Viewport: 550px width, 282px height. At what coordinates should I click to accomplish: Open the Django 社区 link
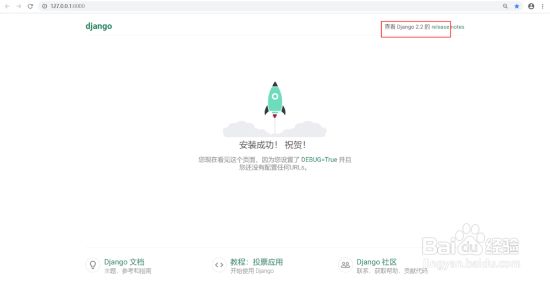377,262
